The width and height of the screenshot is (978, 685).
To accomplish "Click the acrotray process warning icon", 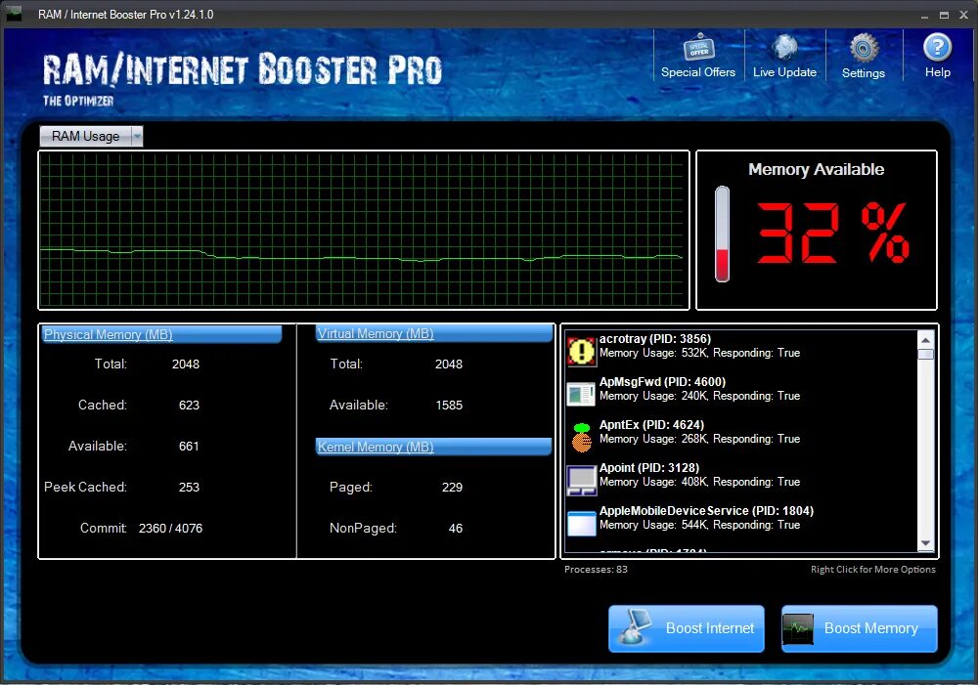I will tap(581, 352).
